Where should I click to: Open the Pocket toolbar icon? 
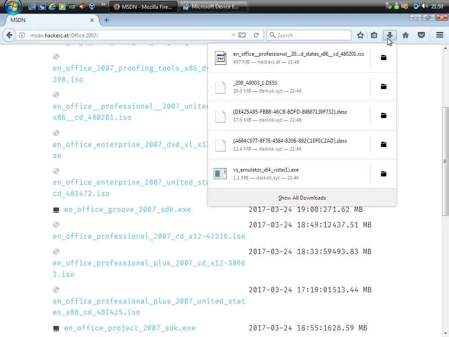pos(421,35)
